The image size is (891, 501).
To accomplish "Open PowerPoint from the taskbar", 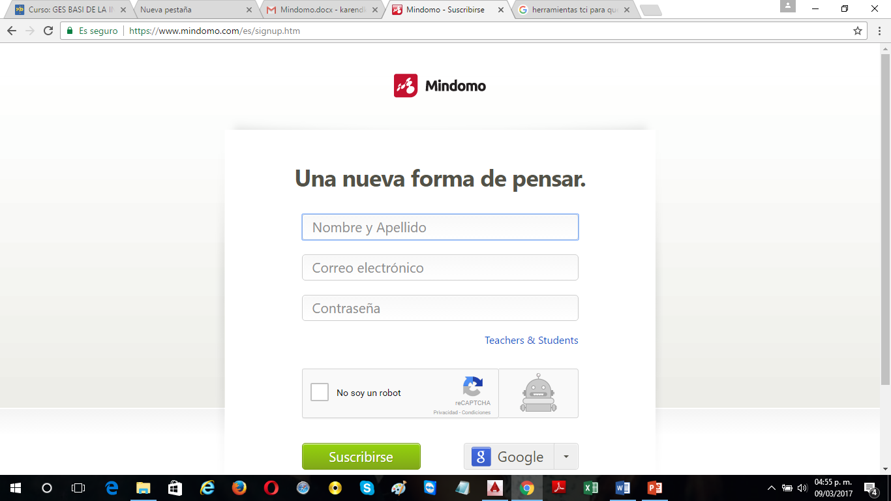I will 655,488.
